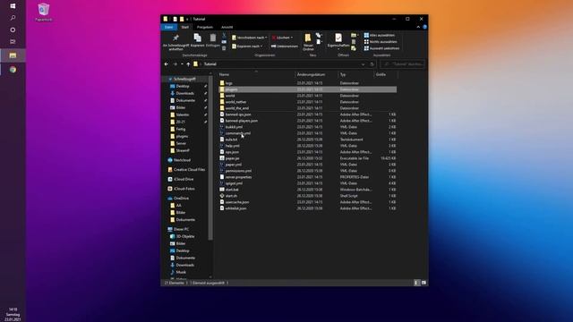Select the start.bat file icon

[222, 190]
